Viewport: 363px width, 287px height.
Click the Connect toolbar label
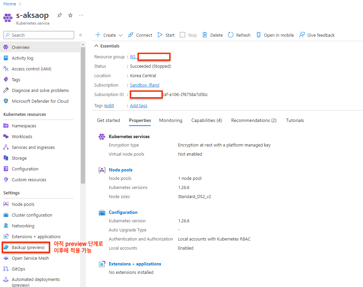coord(144,35)
